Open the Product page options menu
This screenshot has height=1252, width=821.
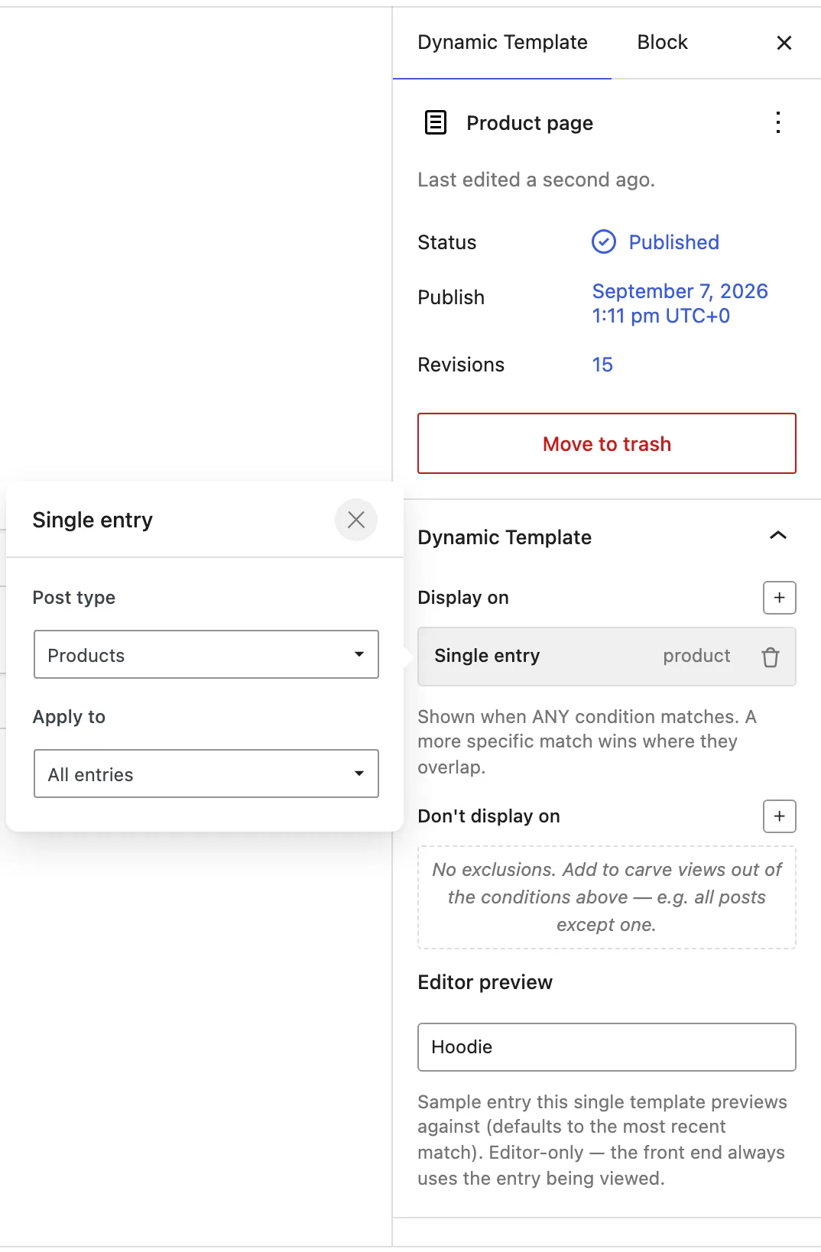click(777, 123)
